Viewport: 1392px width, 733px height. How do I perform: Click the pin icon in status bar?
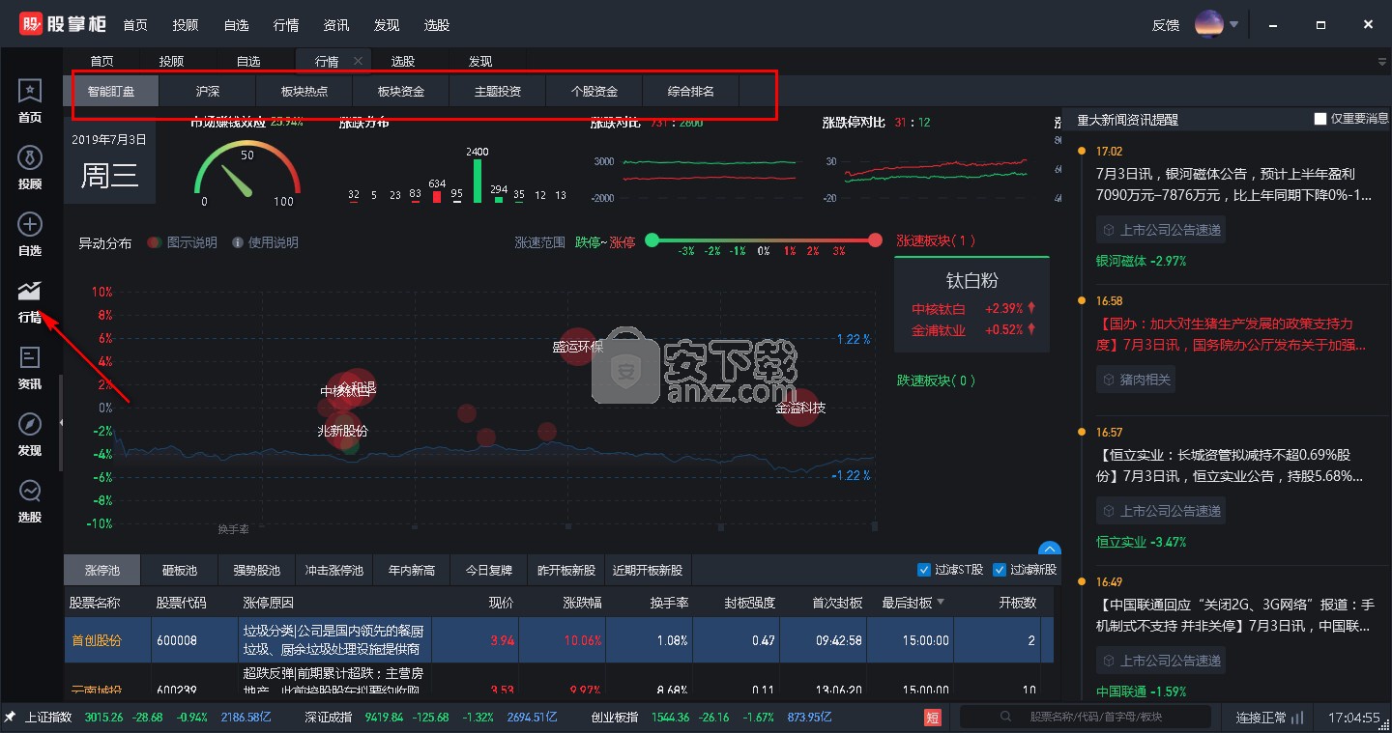click(10, 717)
